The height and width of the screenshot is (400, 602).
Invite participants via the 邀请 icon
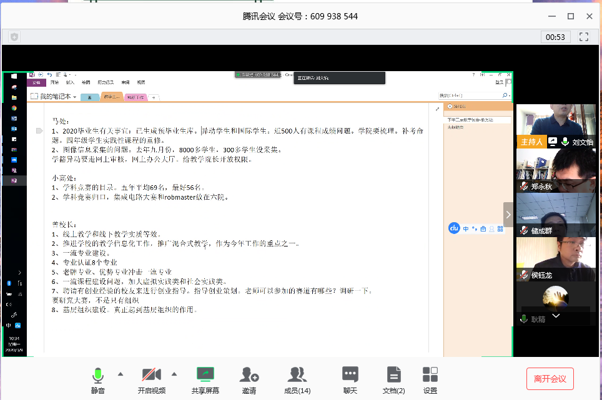(249, 378)
